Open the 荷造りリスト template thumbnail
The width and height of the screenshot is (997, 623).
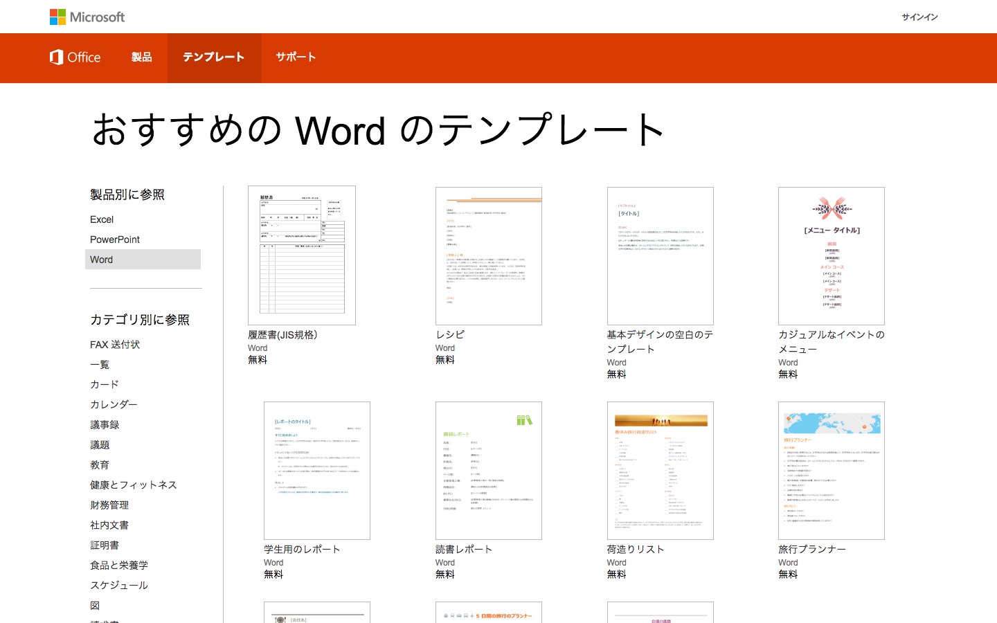click(x=661, y=471)
